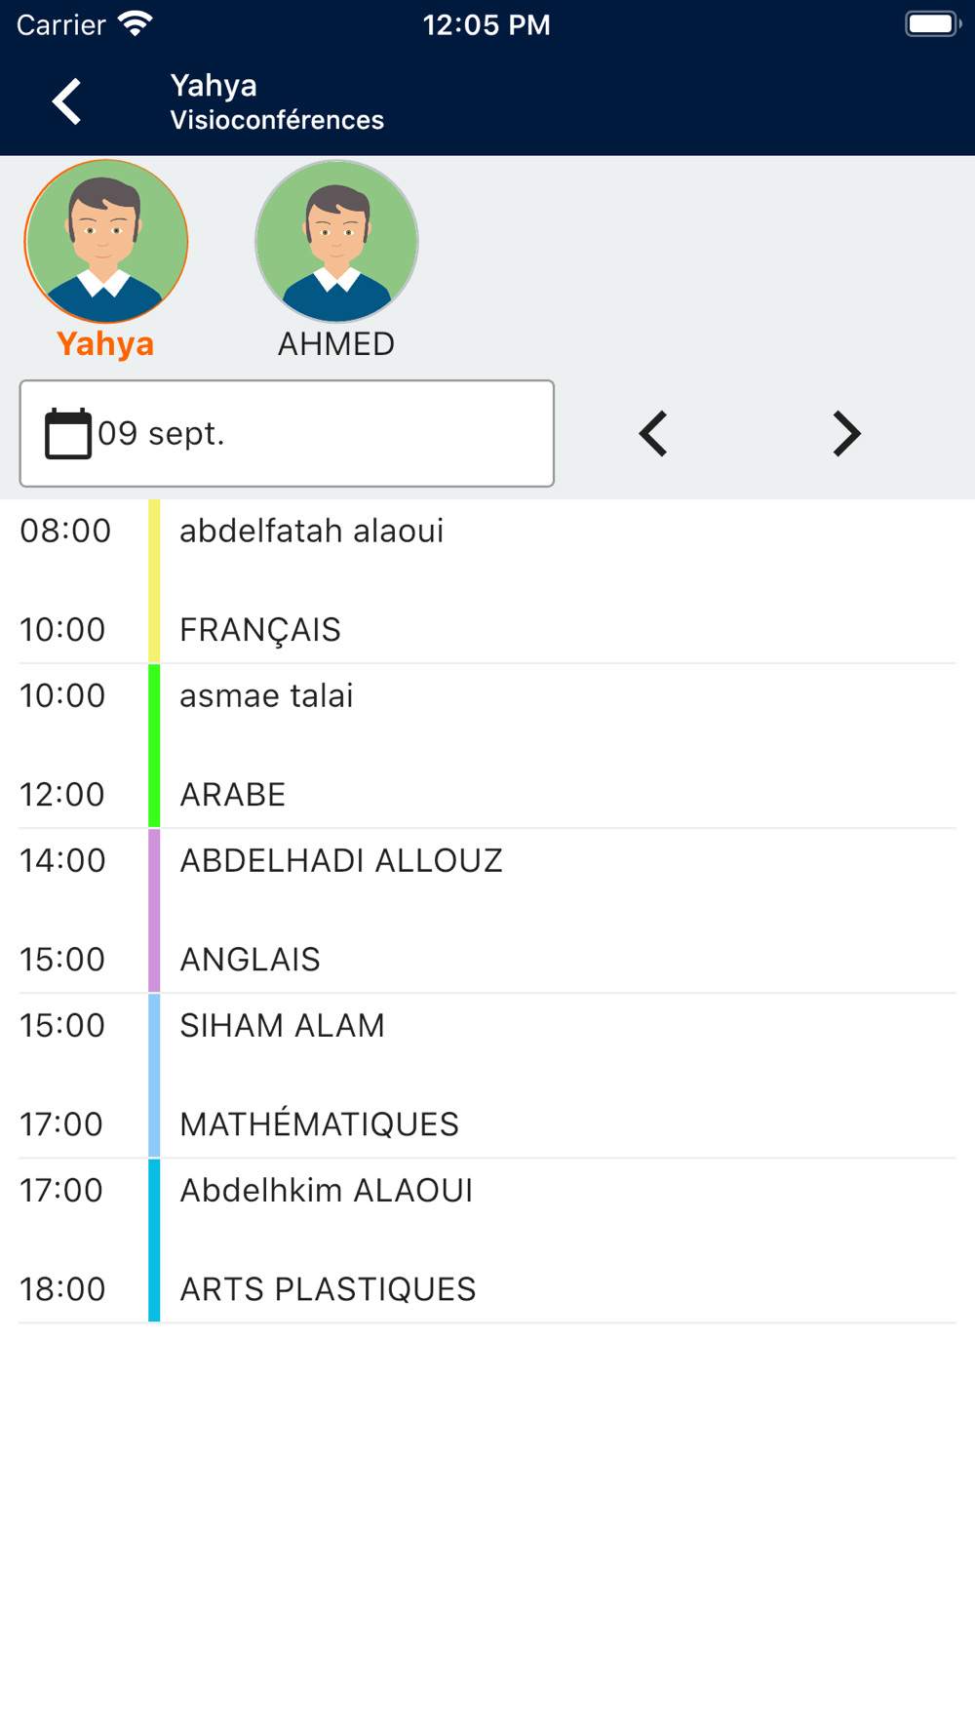Tap the green ARABE color bar
This screenshot has height=1734, width=975.
[x=154, y=746]
